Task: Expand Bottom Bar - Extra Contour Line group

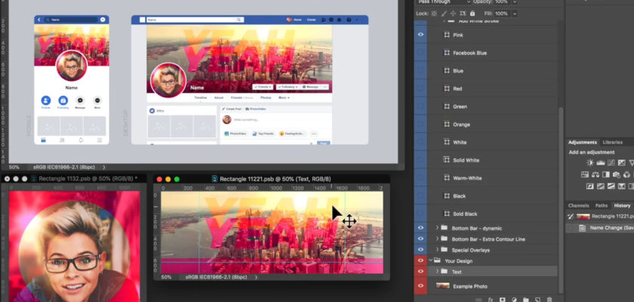Action: click(437, 239)
